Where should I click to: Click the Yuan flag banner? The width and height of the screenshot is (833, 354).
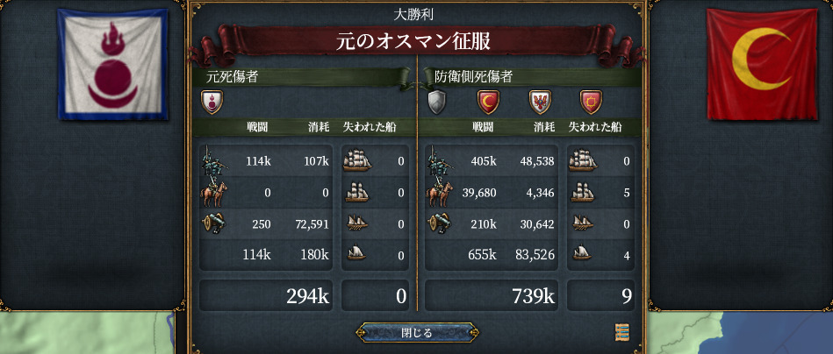pos(112,64)
